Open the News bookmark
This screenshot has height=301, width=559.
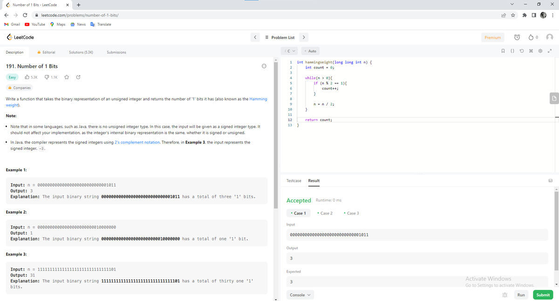[78, 24]
